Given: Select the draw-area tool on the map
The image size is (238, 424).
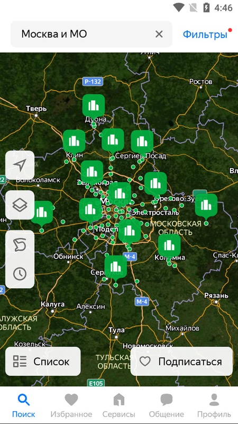Looking at the screenshot, I should (x=20, y=245).
